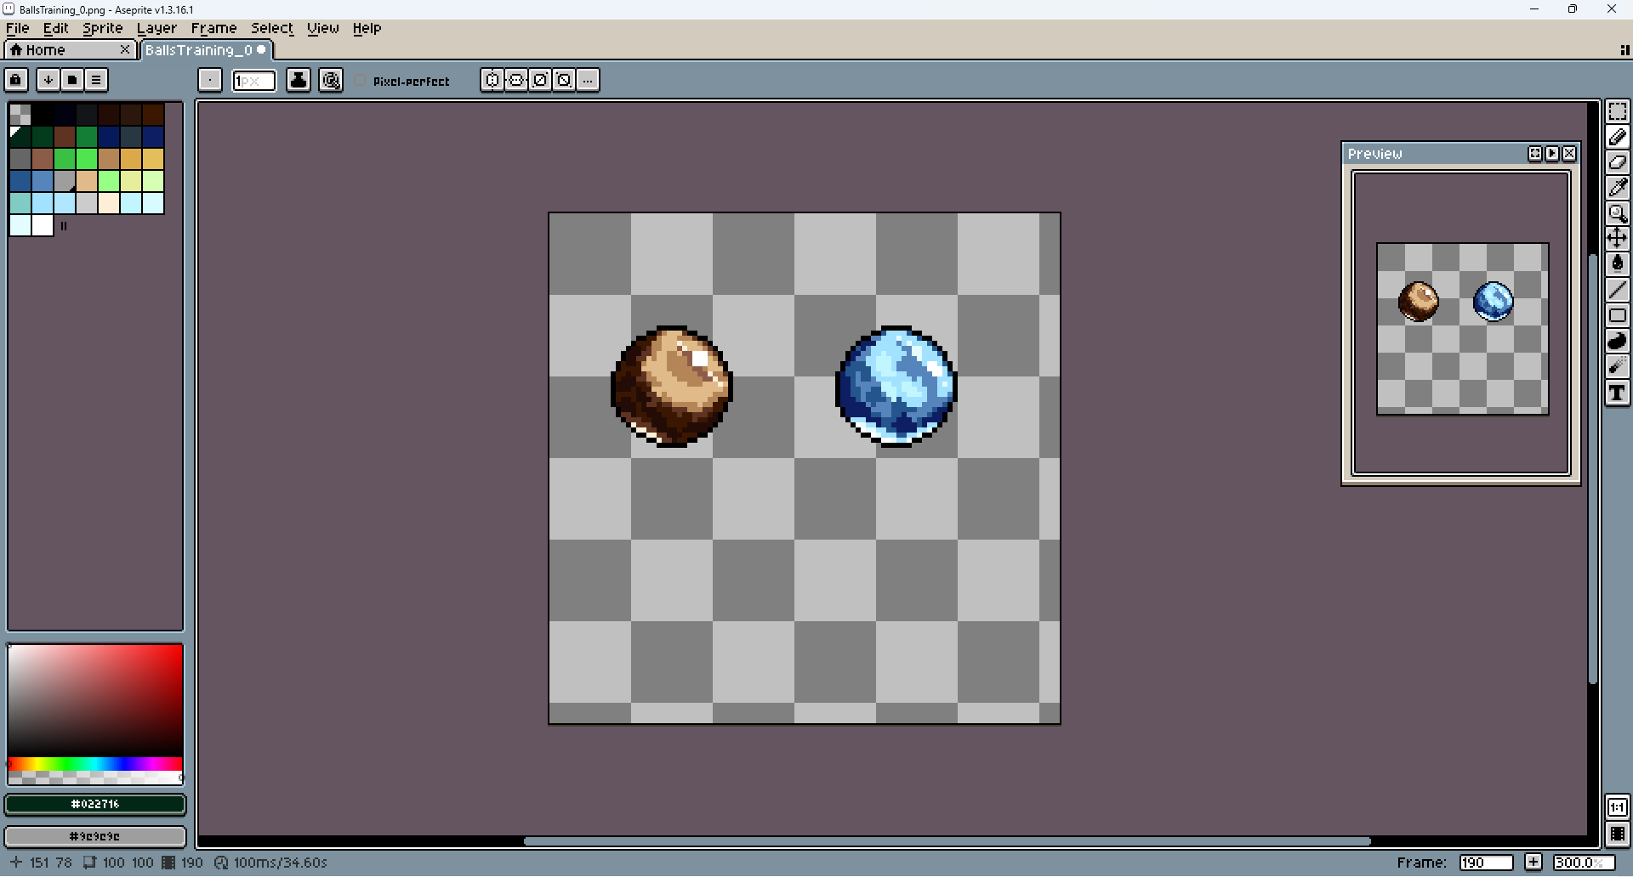Screen dimensions: 1633x877
Task: Pick the Rectangular Marquee selection tool
Action: click(1617, 111)
